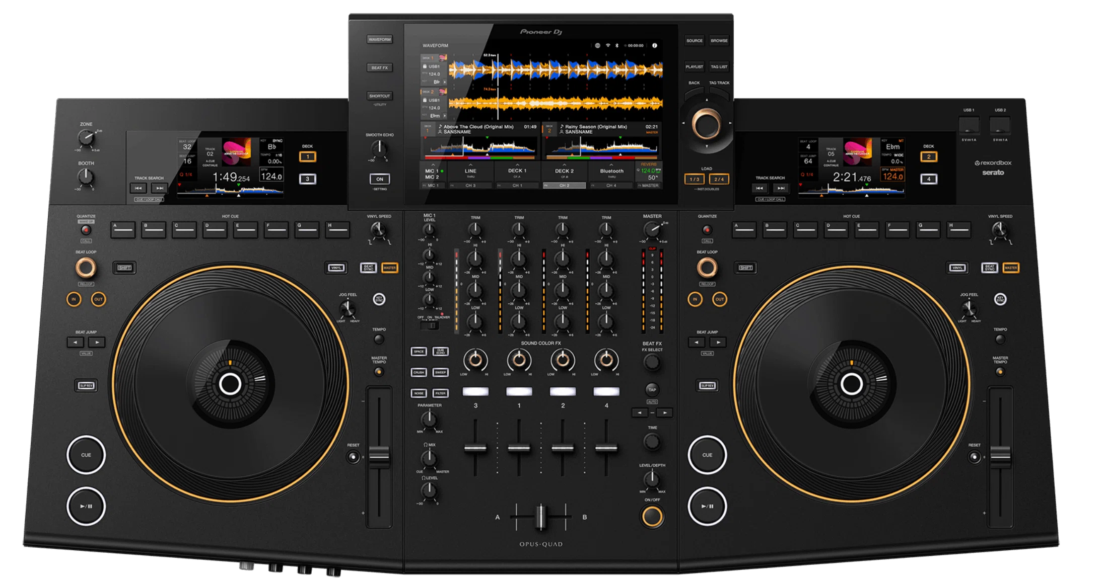
Task: Tap the Bluetooth icon in the screen status bar
Action: [x=617, y=45]
